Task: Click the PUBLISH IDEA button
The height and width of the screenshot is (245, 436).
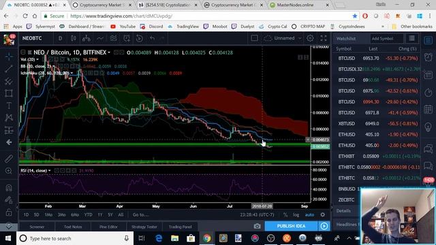Action: [x=291, y=226]
